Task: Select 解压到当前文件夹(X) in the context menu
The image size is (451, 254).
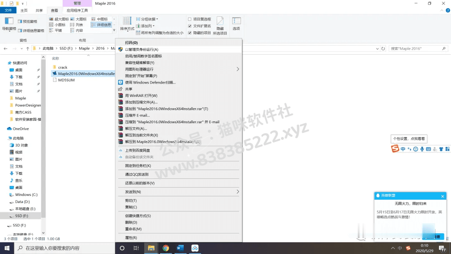Action: click(178, 135)
